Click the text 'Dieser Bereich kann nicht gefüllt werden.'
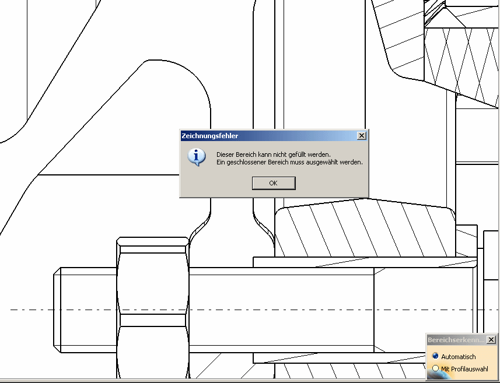Image resolution: width=500 pixels, height=383 pixels. (274, 154)
